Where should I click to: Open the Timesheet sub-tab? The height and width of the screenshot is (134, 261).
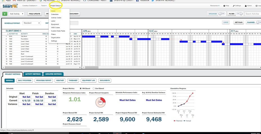[73, 81]
